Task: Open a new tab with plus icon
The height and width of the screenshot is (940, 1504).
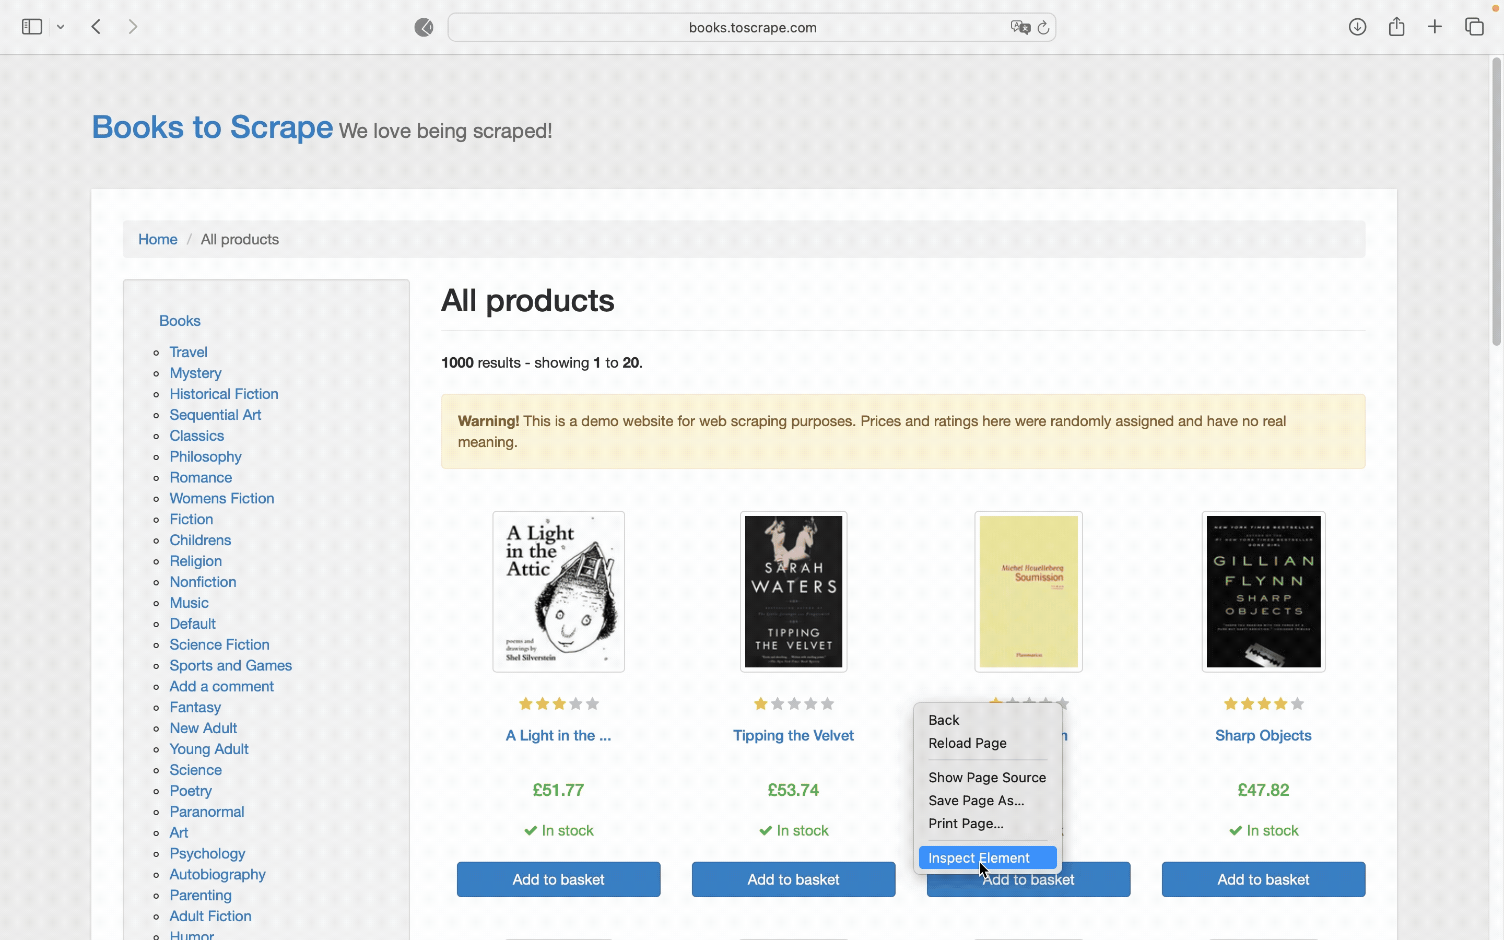Action: (x=1435, y=27)
